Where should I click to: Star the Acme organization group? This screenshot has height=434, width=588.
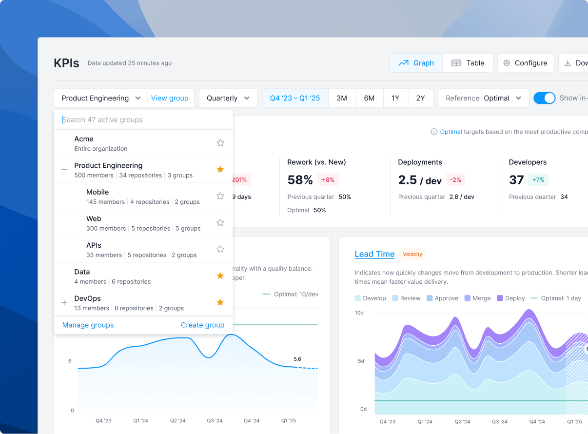coord(220,143)
